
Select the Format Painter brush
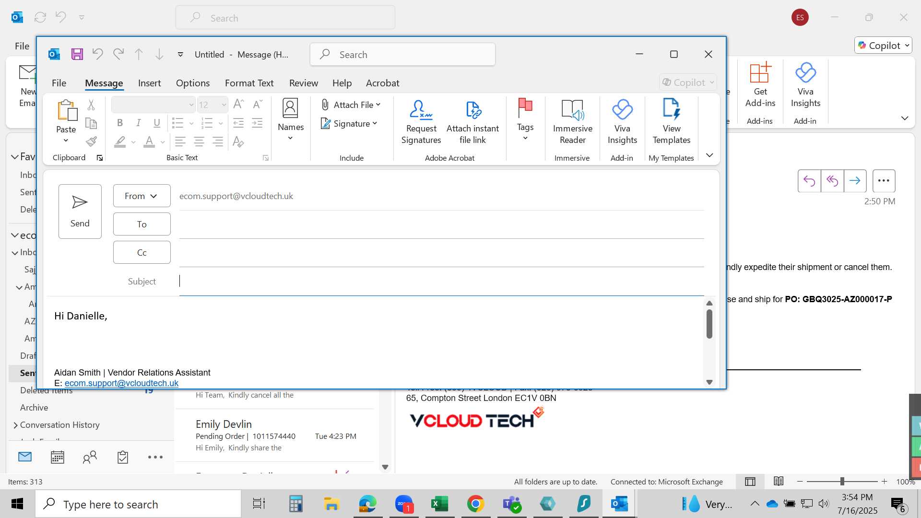pyautogui.click(x=91, y=141)
